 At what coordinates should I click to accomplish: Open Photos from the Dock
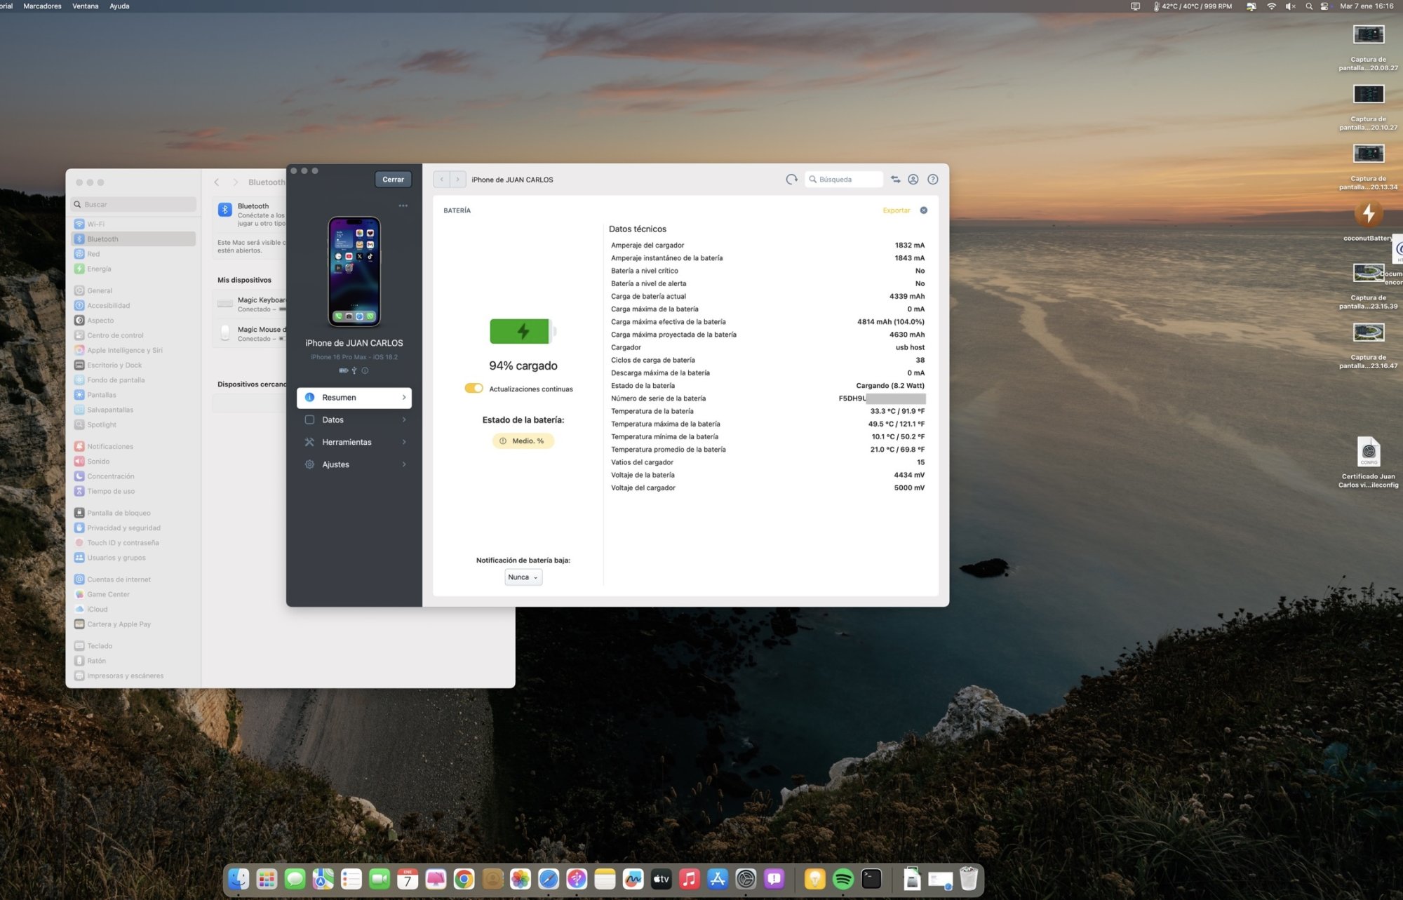[520, 878]
